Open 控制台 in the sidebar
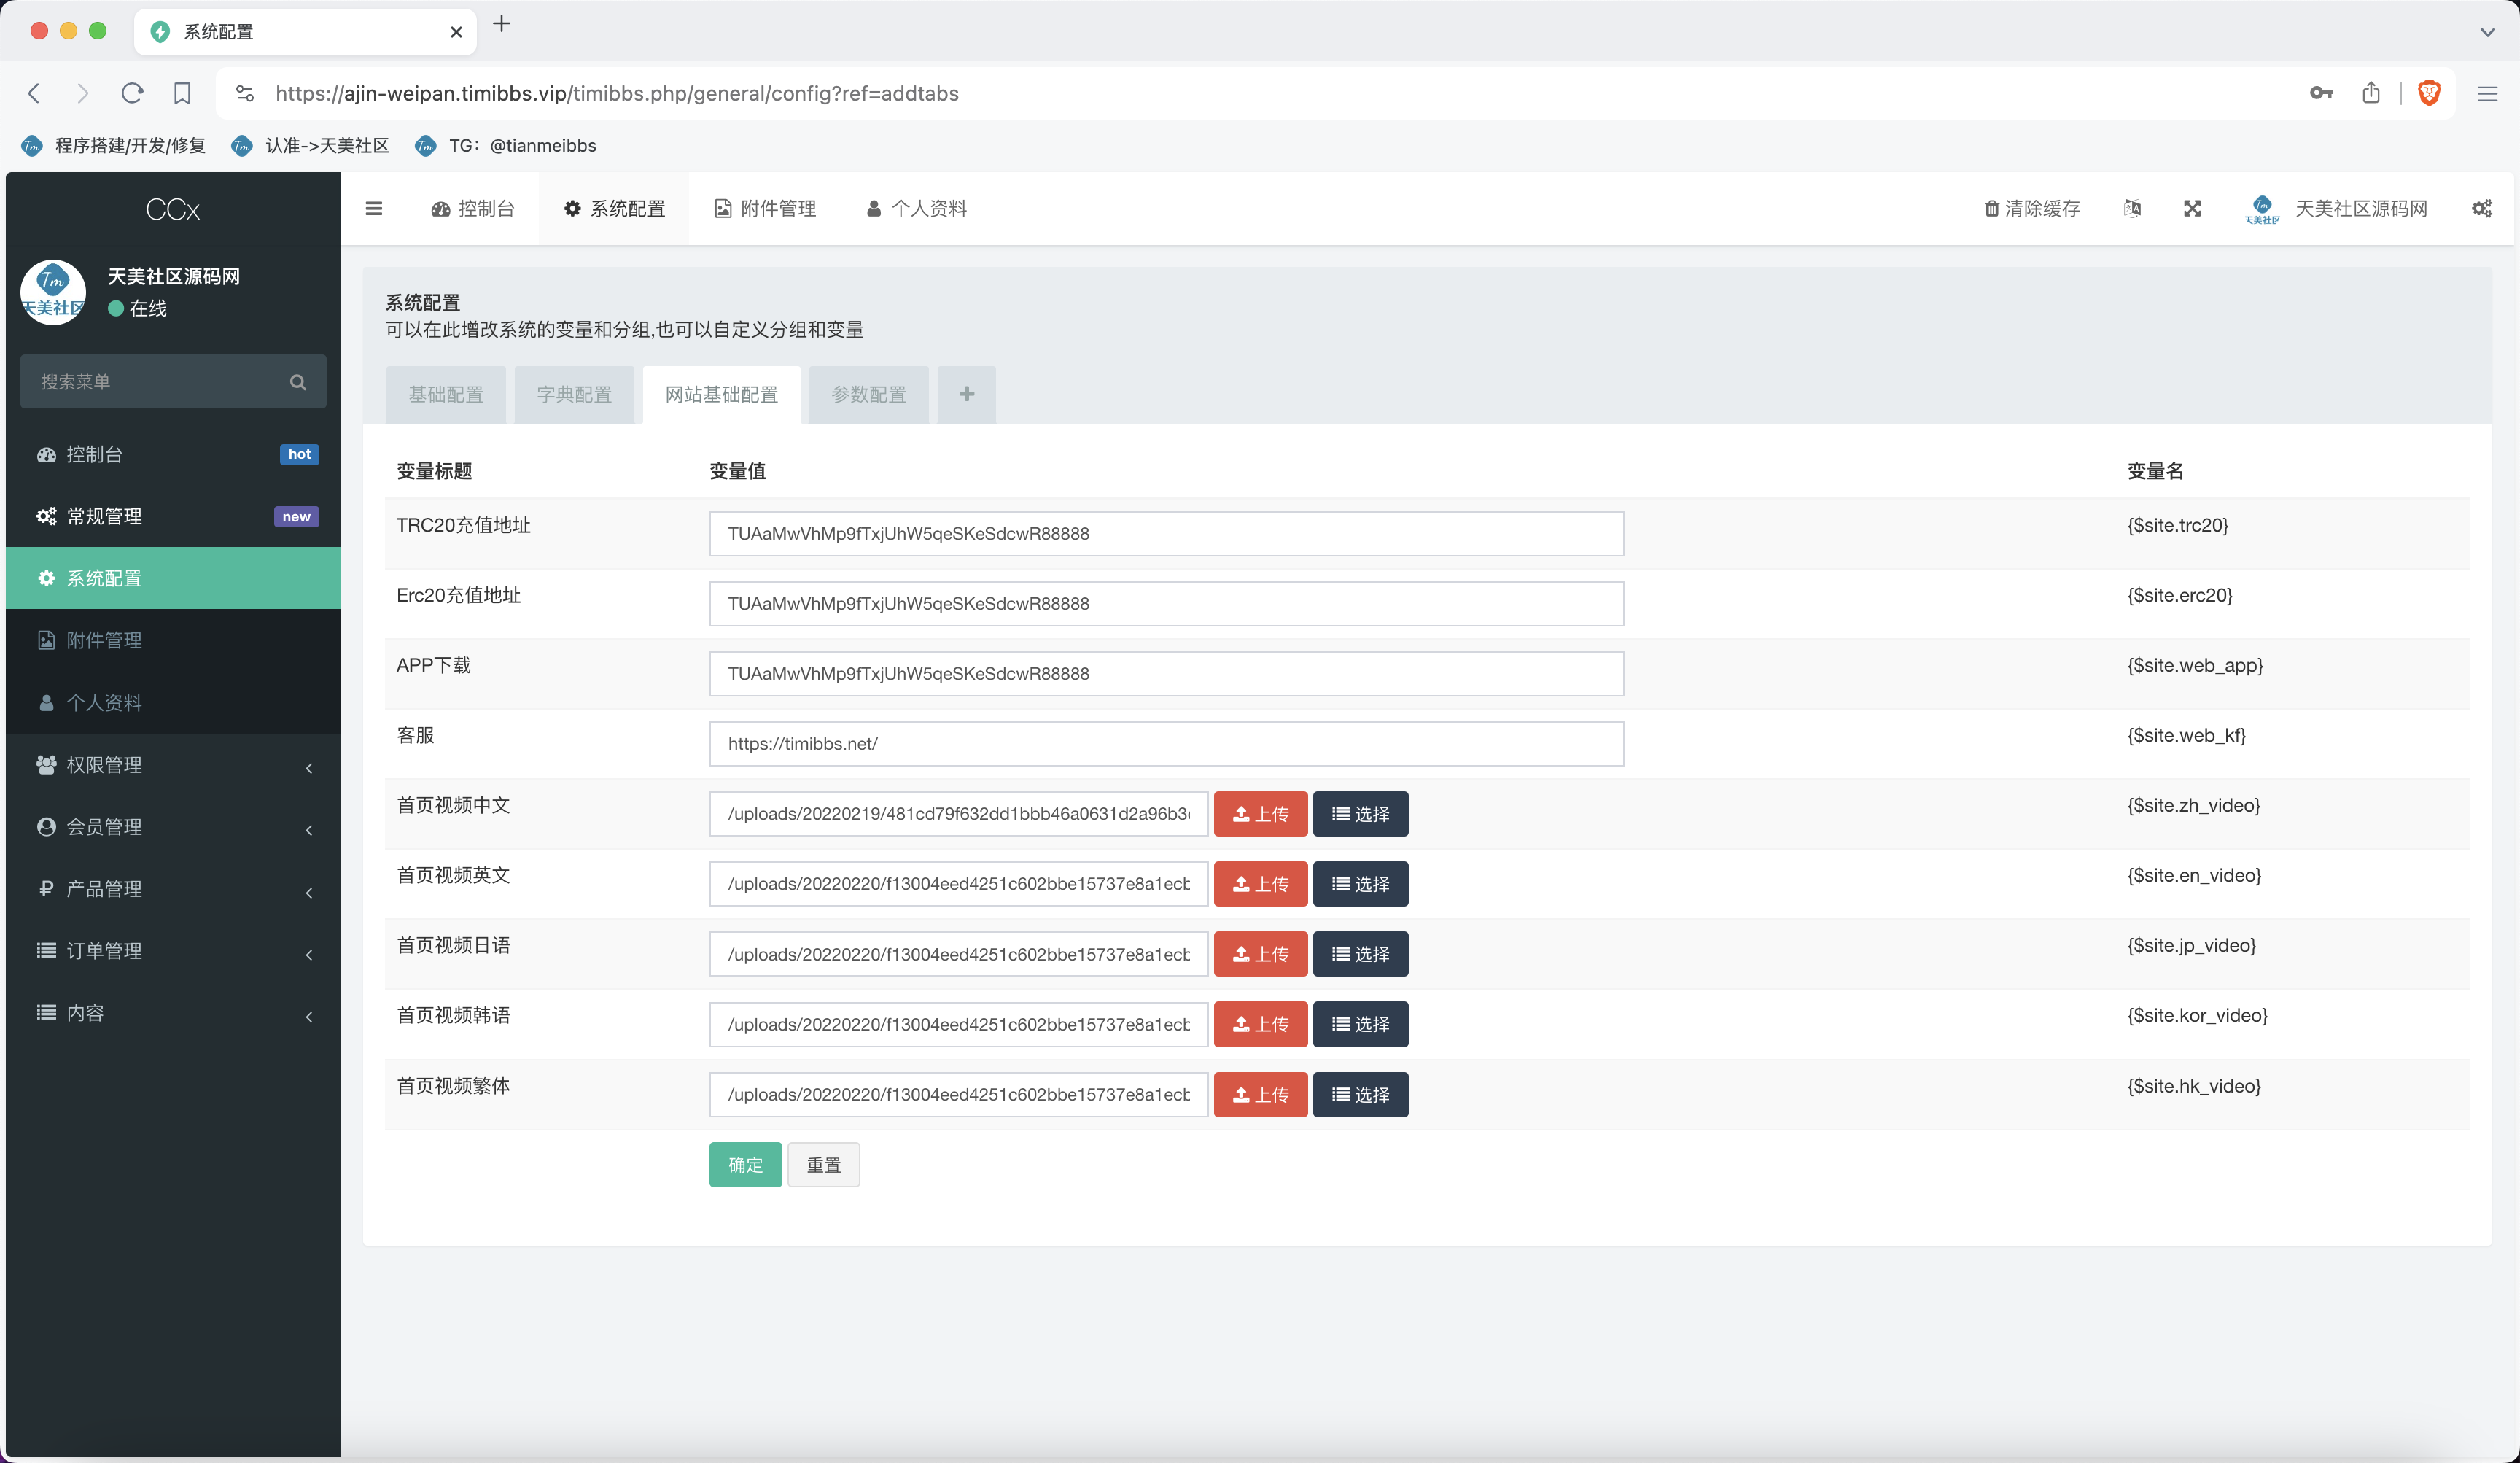 (x=173, y=454)
